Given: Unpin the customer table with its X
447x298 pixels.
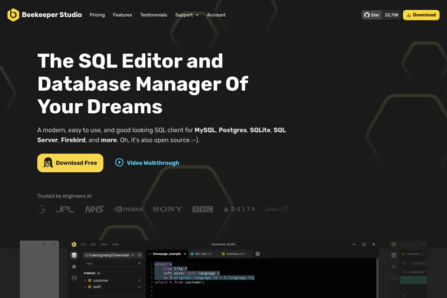Looking at the screenshot, I should pyautogui.click(x=139, y=281).
